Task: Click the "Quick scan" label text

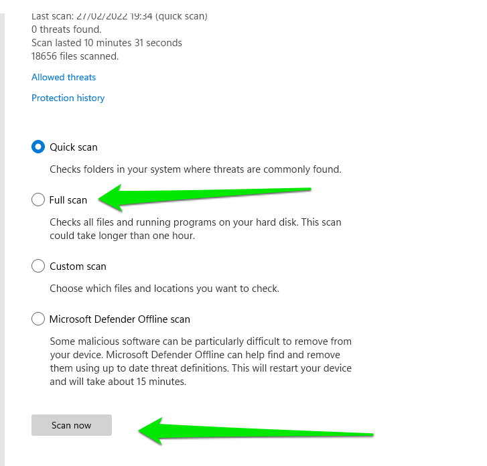Action: pyautogui.click(x=74, y=147)
